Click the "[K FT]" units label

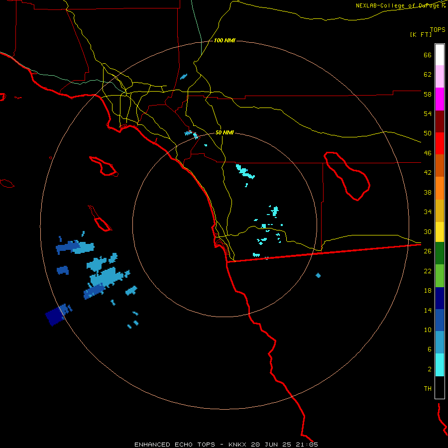pyautogui.click(x=421, y=34)
